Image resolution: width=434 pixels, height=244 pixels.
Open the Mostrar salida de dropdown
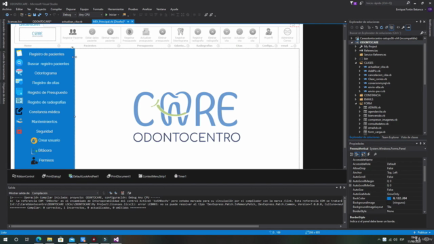65,193
